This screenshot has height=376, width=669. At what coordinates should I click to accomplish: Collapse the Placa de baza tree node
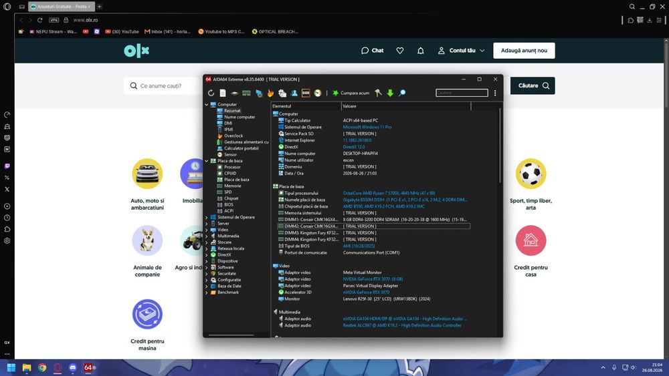click(207, 161)
